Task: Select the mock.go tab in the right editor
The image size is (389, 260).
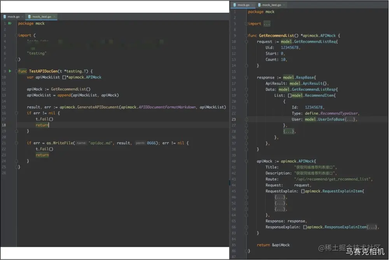Action: pyautogui.click(x=244, y=5)
